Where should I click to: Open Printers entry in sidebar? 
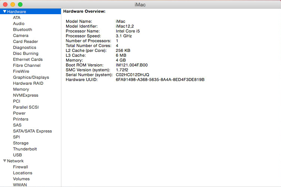(x=21, y=119)
